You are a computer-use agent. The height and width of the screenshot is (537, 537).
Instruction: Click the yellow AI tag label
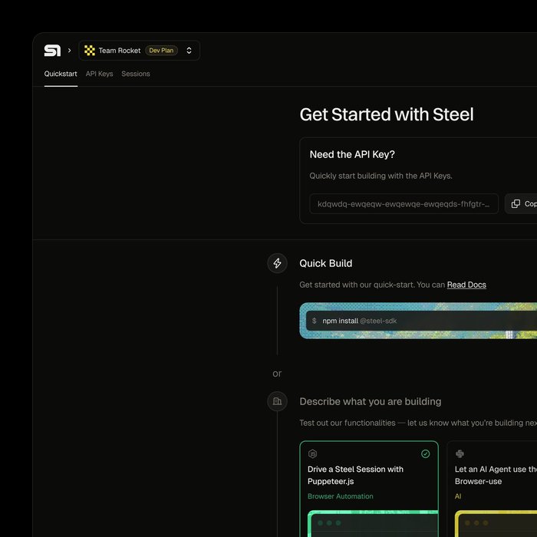[x=458, y=496]
